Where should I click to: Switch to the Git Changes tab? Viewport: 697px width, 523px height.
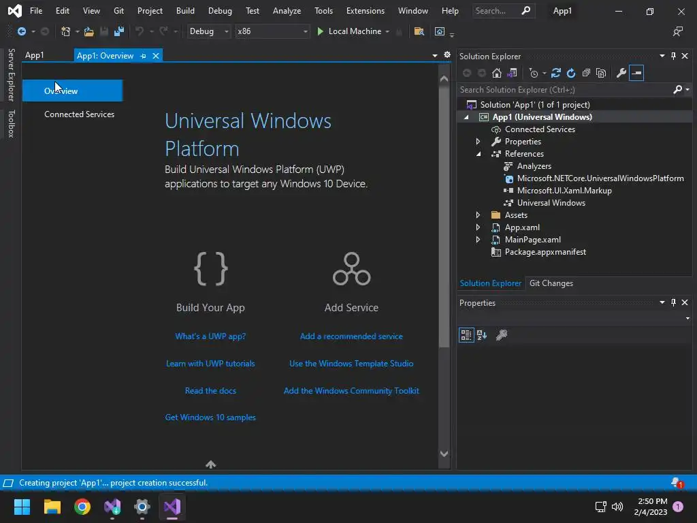pos(551,283)
